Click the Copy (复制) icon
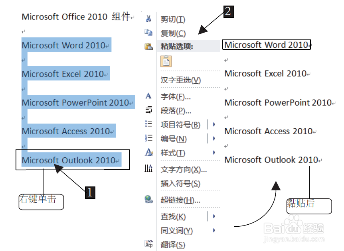This screenshot has height=251, width=344. (x=148, y=33)
